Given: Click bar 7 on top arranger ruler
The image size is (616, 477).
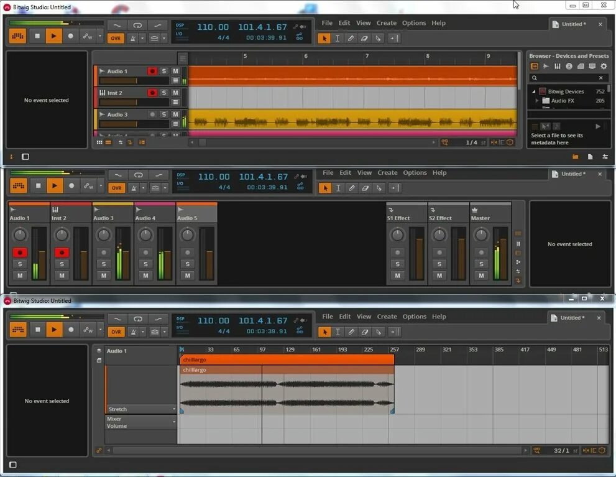Looking at the screenshot, I should 367,56.
